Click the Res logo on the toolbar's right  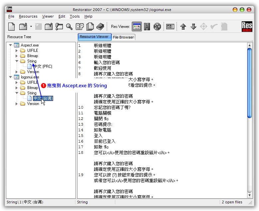(x=247, y=26)
